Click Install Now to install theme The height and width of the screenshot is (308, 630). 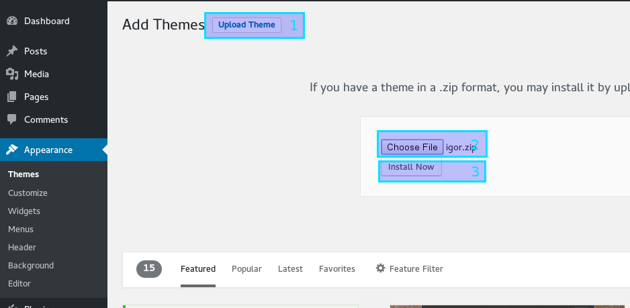411,167
